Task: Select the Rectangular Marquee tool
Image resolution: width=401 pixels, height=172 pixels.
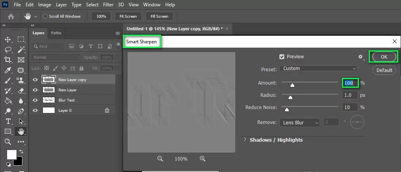Action: 21,39
